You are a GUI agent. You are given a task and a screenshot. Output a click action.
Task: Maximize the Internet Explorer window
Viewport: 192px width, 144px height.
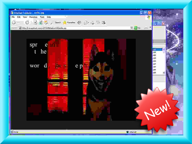(145, 13)
